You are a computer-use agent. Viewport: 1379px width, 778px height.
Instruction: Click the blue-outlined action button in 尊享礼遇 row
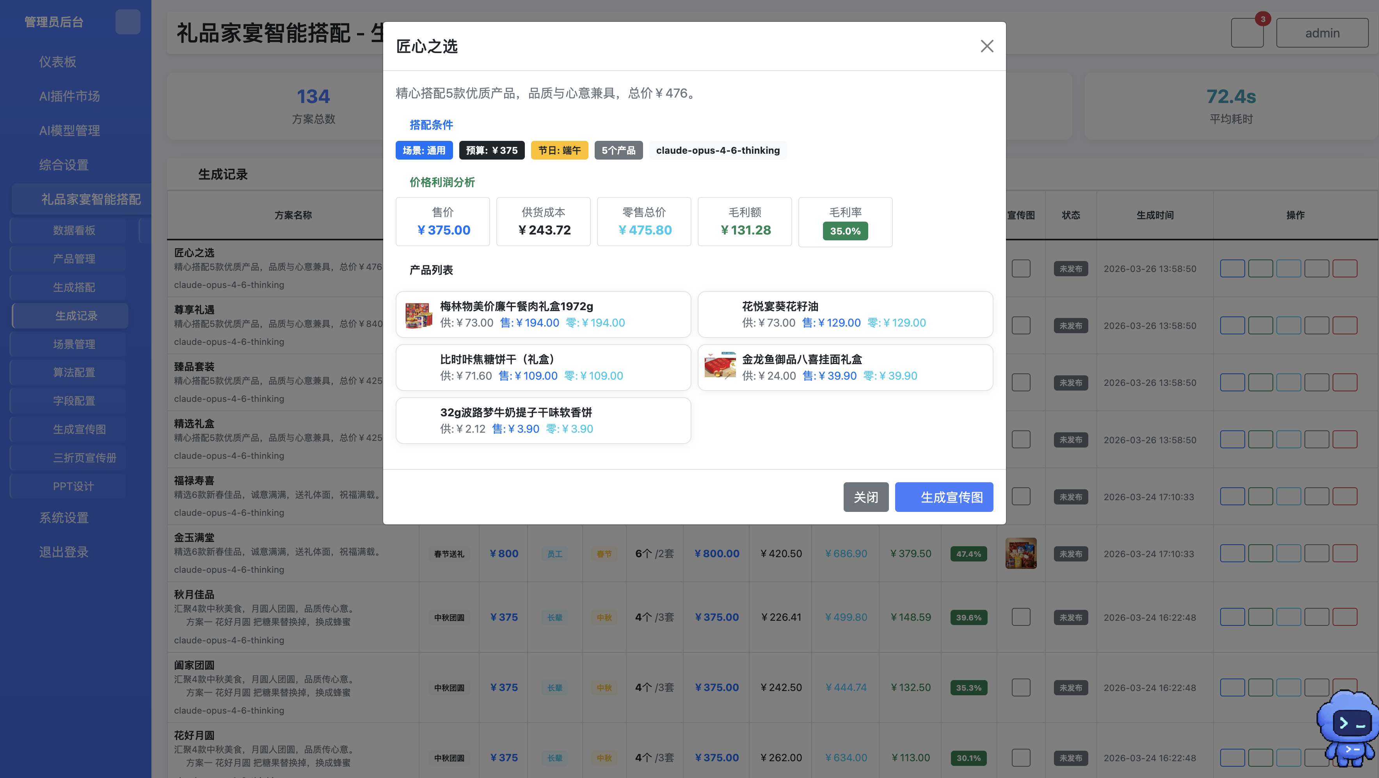click(1232, 325)
